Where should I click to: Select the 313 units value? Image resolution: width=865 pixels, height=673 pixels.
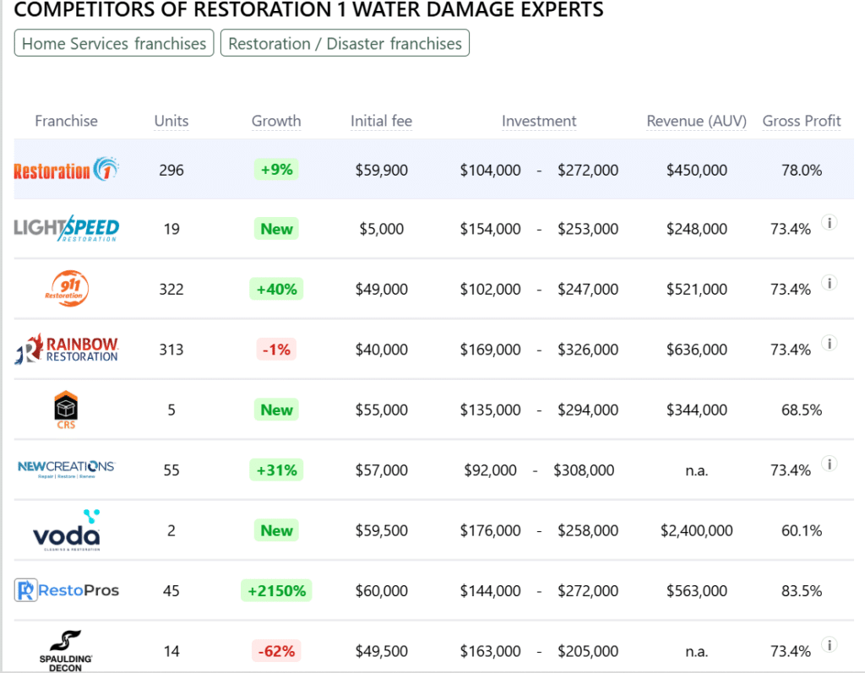pos(171,350)
